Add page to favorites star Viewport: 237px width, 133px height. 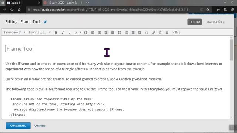[208, 10]
